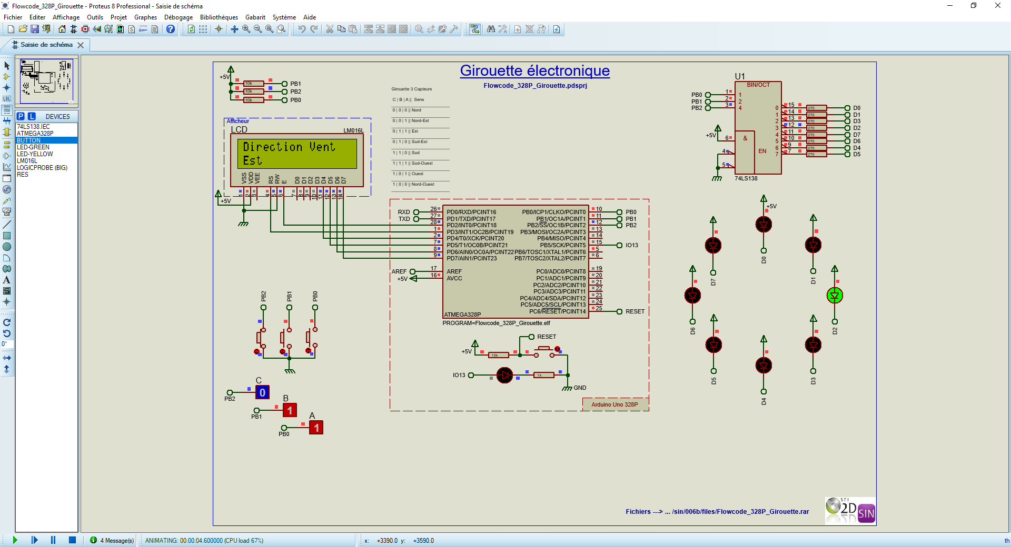Toggle the grid display icon
The width and height of the screenshot is (1011, 547).
tap(203, 29)
